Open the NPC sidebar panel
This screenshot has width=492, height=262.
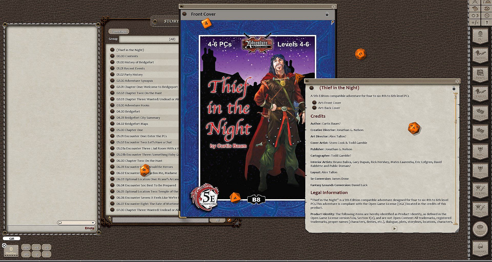[480, 152]
